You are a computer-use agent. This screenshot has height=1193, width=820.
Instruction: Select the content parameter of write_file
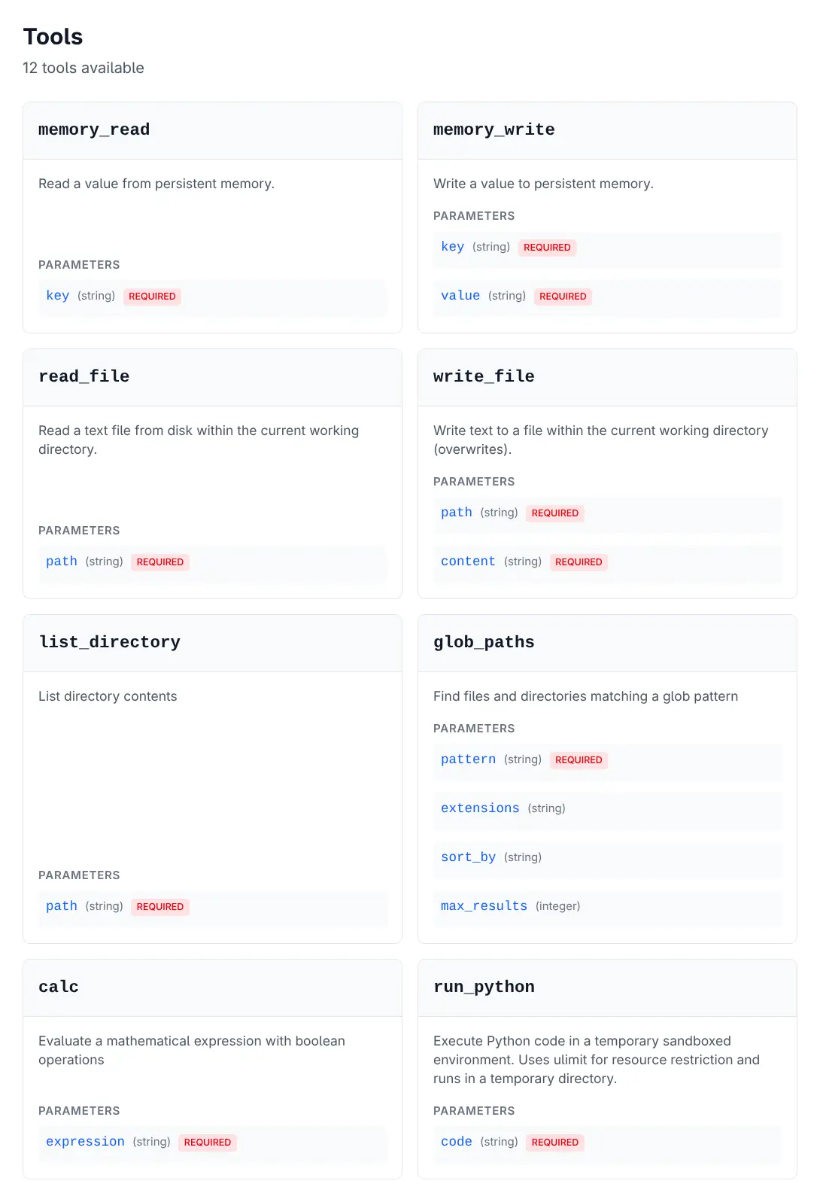click(468, 562)
